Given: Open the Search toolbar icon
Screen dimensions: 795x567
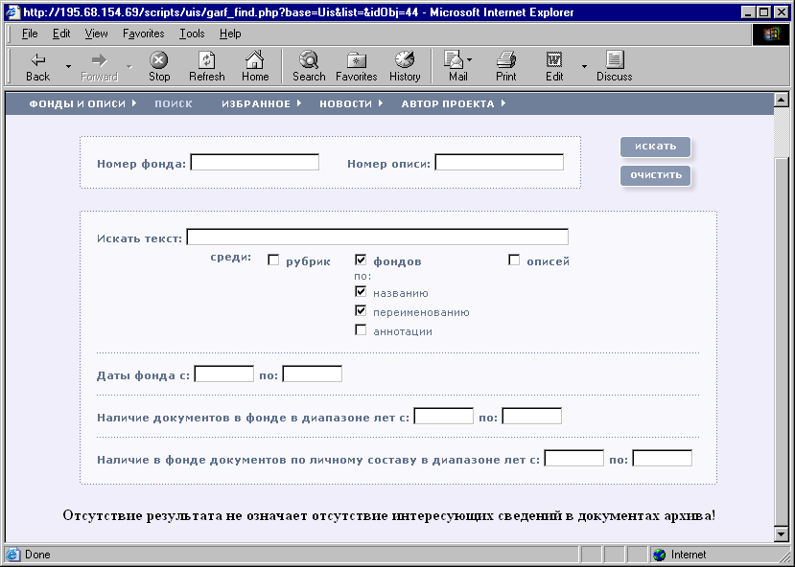Looking at the screenshot, I should [308, 60].
